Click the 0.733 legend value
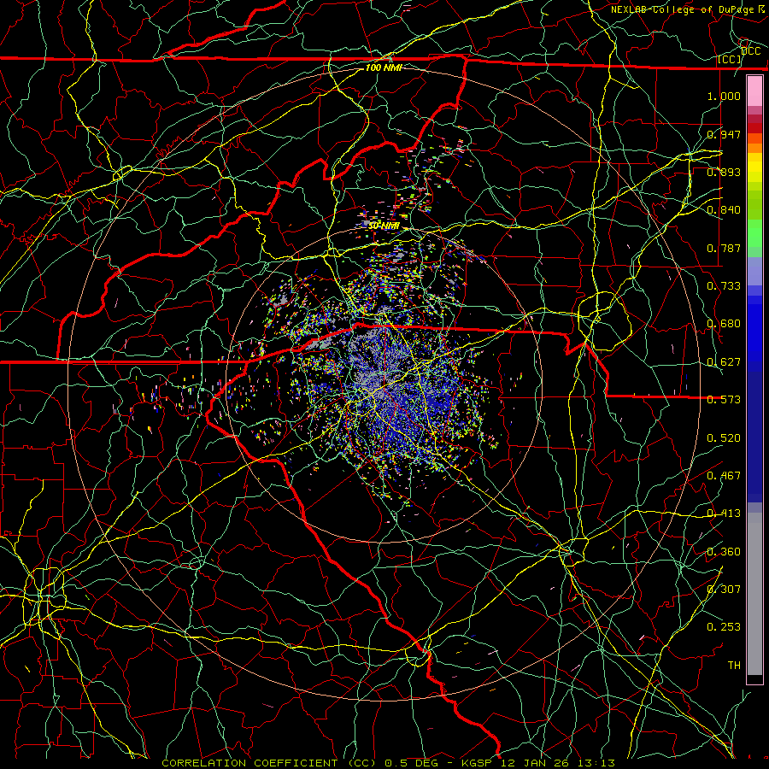 [x=724, y=286]
